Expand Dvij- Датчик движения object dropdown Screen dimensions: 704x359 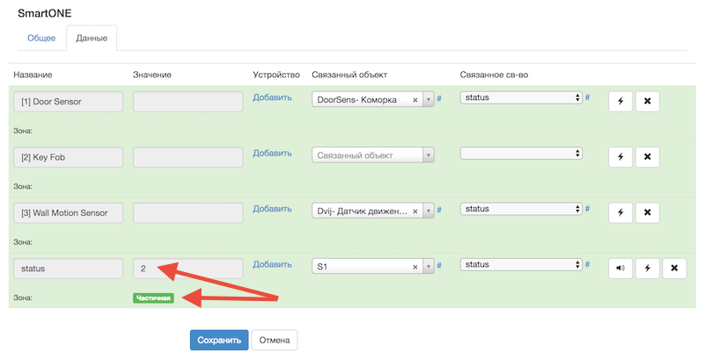coord(429,211)
